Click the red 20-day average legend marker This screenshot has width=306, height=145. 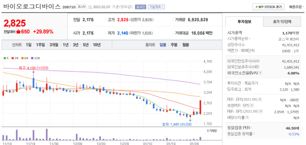point(13,58)
